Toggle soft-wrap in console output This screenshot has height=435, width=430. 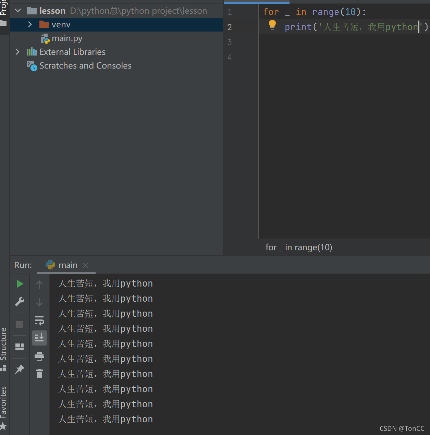pyautogui.click(x=39, y=321)
